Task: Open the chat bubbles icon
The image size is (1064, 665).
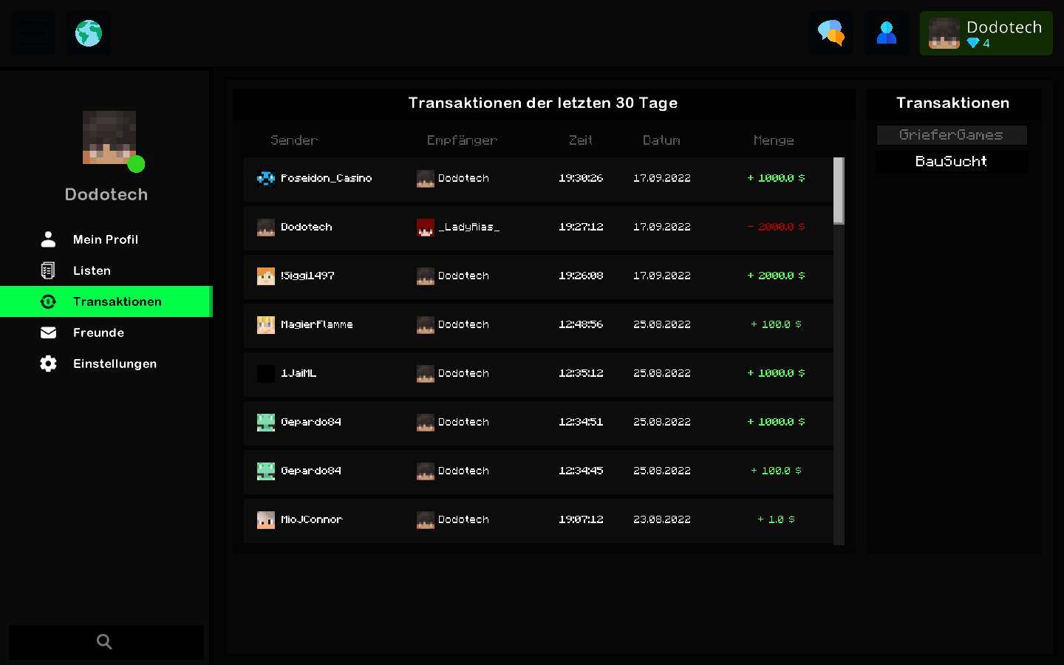Action: [831, 33]
